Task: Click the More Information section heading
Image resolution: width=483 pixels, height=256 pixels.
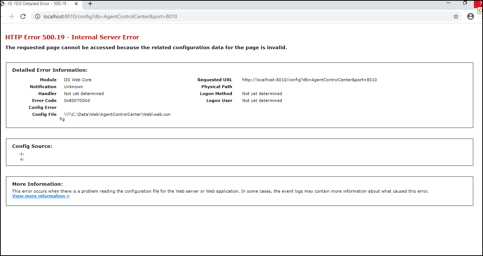Action: tap(37, 184)
